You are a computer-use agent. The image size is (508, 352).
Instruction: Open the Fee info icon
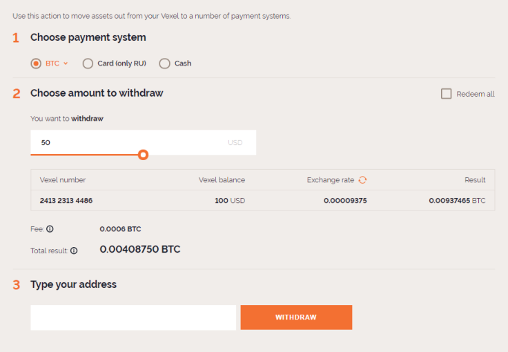pos(50,229)
